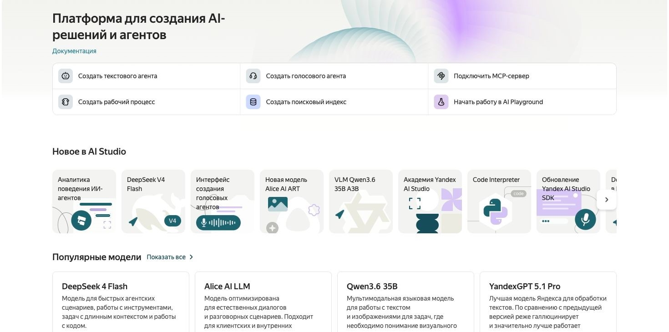Click the Популярные модели heading
Screen dimensions: 669x332
(x=97, y=257)
